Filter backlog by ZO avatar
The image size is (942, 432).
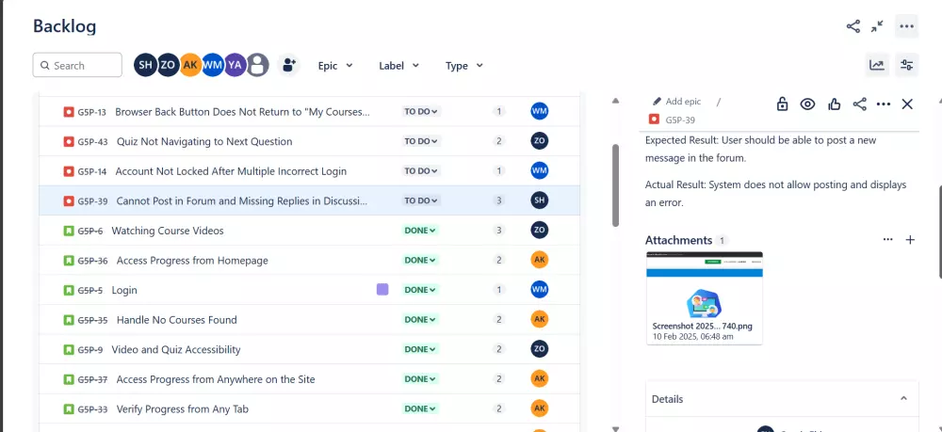pos(169,65)
